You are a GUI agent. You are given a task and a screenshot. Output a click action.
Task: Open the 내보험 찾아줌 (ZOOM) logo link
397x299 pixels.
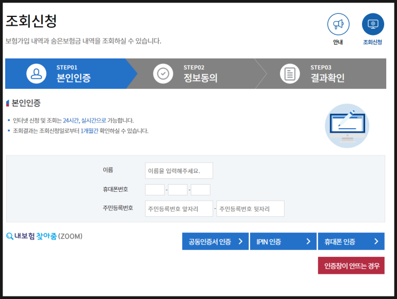44,236
